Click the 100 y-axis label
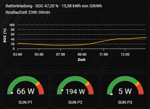The width and height of the screenshot is (150, 109). [x=12, y=25]
